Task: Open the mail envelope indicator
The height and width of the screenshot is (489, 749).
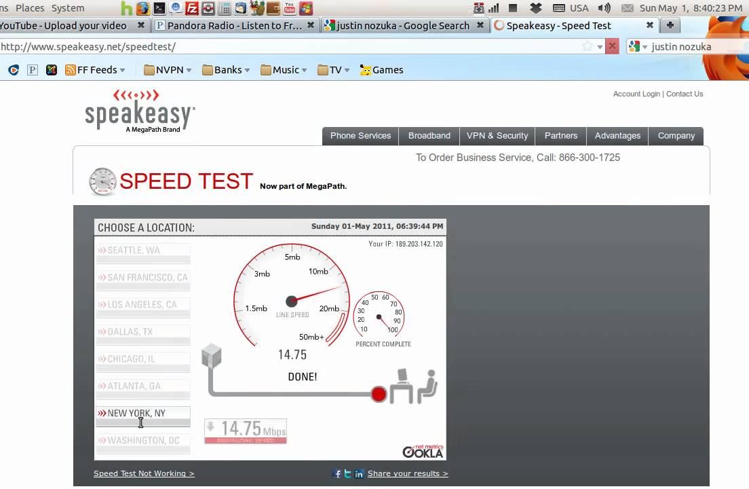Action: tap(627, 8)
